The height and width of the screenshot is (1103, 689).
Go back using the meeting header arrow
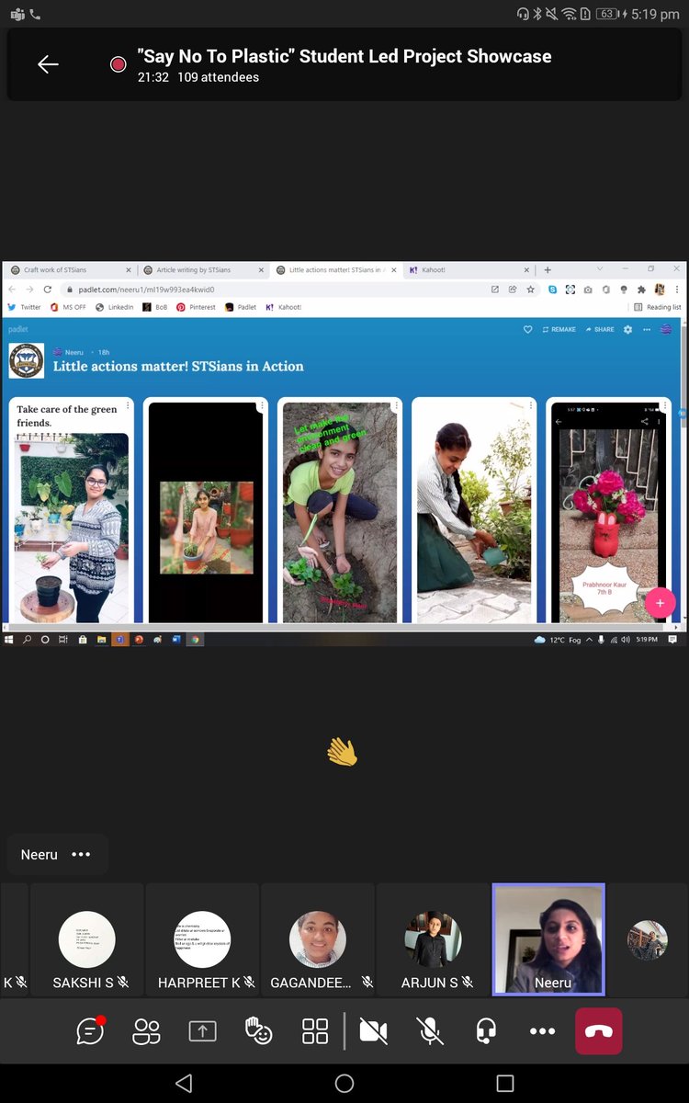coord(48,63)
